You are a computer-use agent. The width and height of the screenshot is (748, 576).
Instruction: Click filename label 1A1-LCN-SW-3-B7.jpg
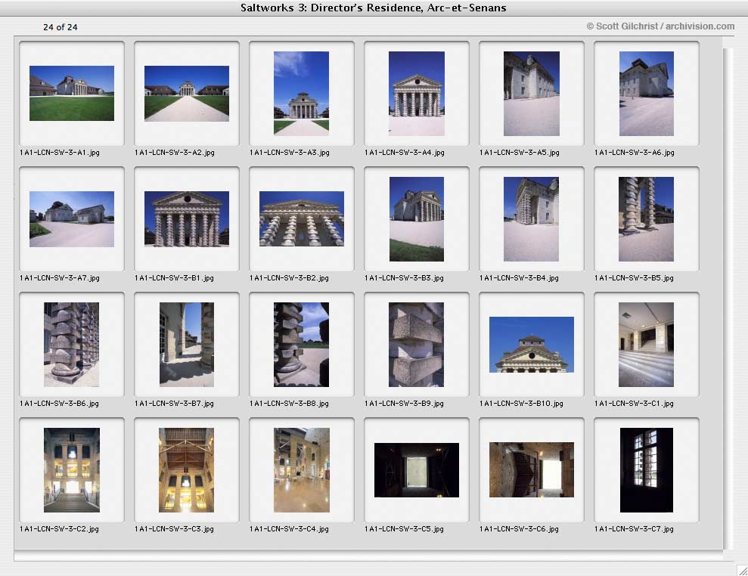[x=174, y=404]
